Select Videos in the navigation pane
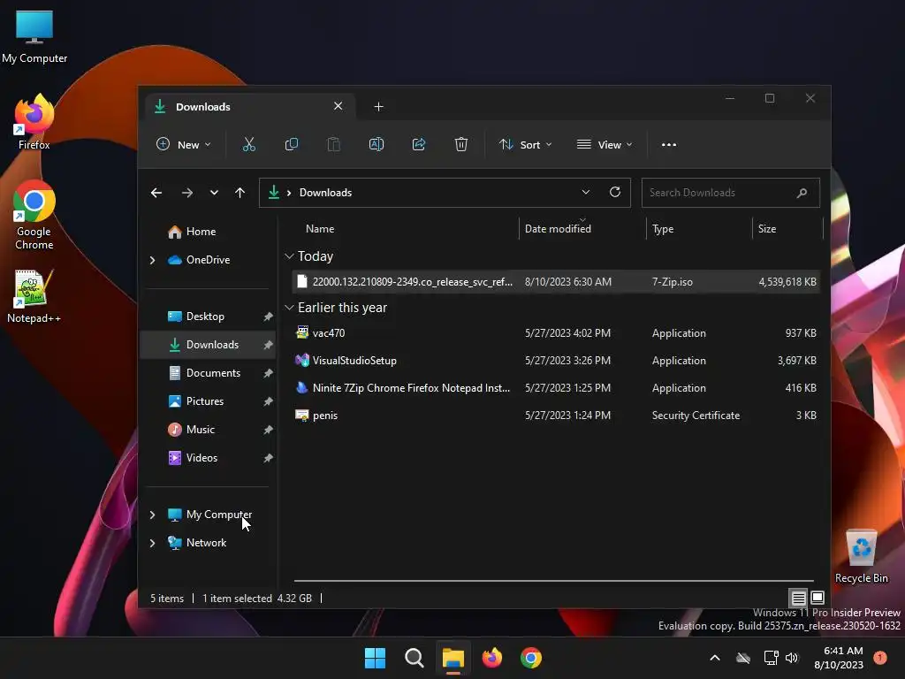Viewport: 905px width, 679px height. pyautogui.click(x=208, y=458)
